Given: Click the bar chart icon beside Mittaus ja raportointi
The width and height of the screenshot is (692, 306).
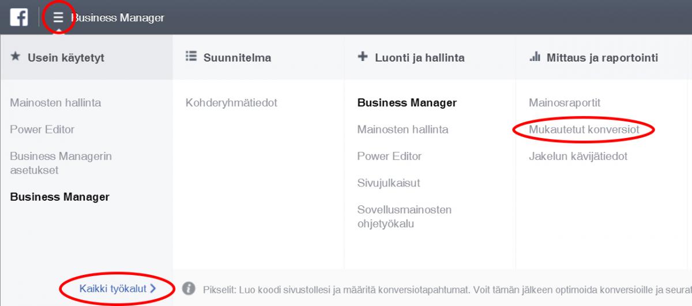Looking at the screenshot, I should (535, 56).
